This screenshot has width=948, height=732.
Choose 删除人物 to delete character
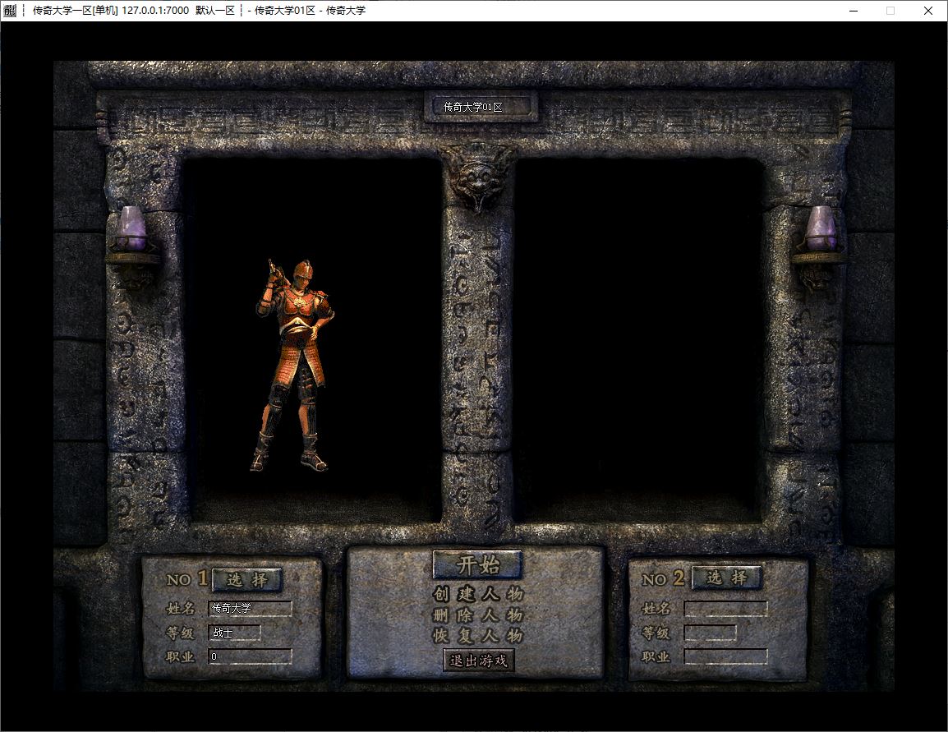click(477, 615)
